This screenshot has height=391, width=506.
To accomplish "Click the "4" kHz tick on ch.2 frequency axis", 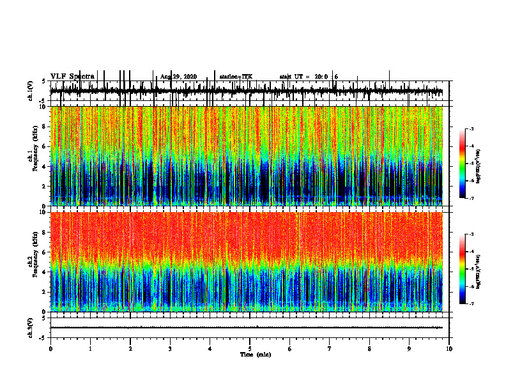I will pos(45,272).
